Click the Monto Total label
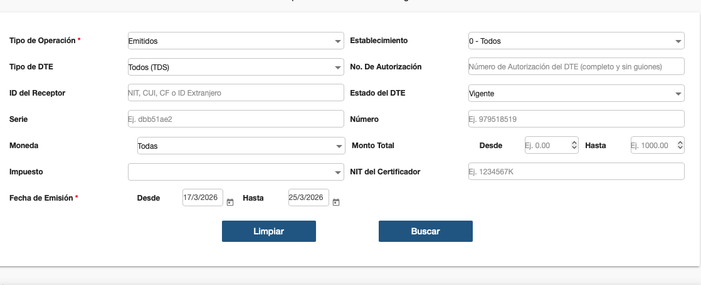 [x=373, y=146]
